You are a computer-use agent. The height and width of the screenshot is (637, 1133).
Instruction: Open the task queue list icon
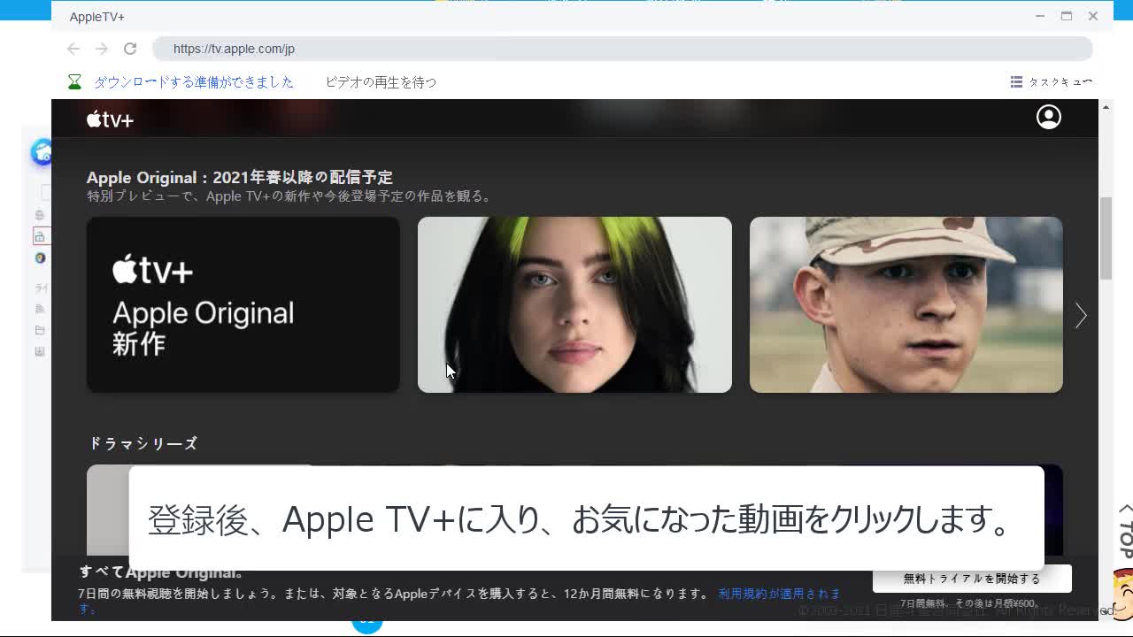click(x=1016, y=81)
